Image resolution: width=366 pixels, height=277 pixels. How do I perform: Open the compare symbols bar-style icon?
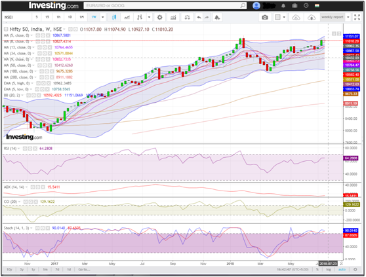coord(140,17)
